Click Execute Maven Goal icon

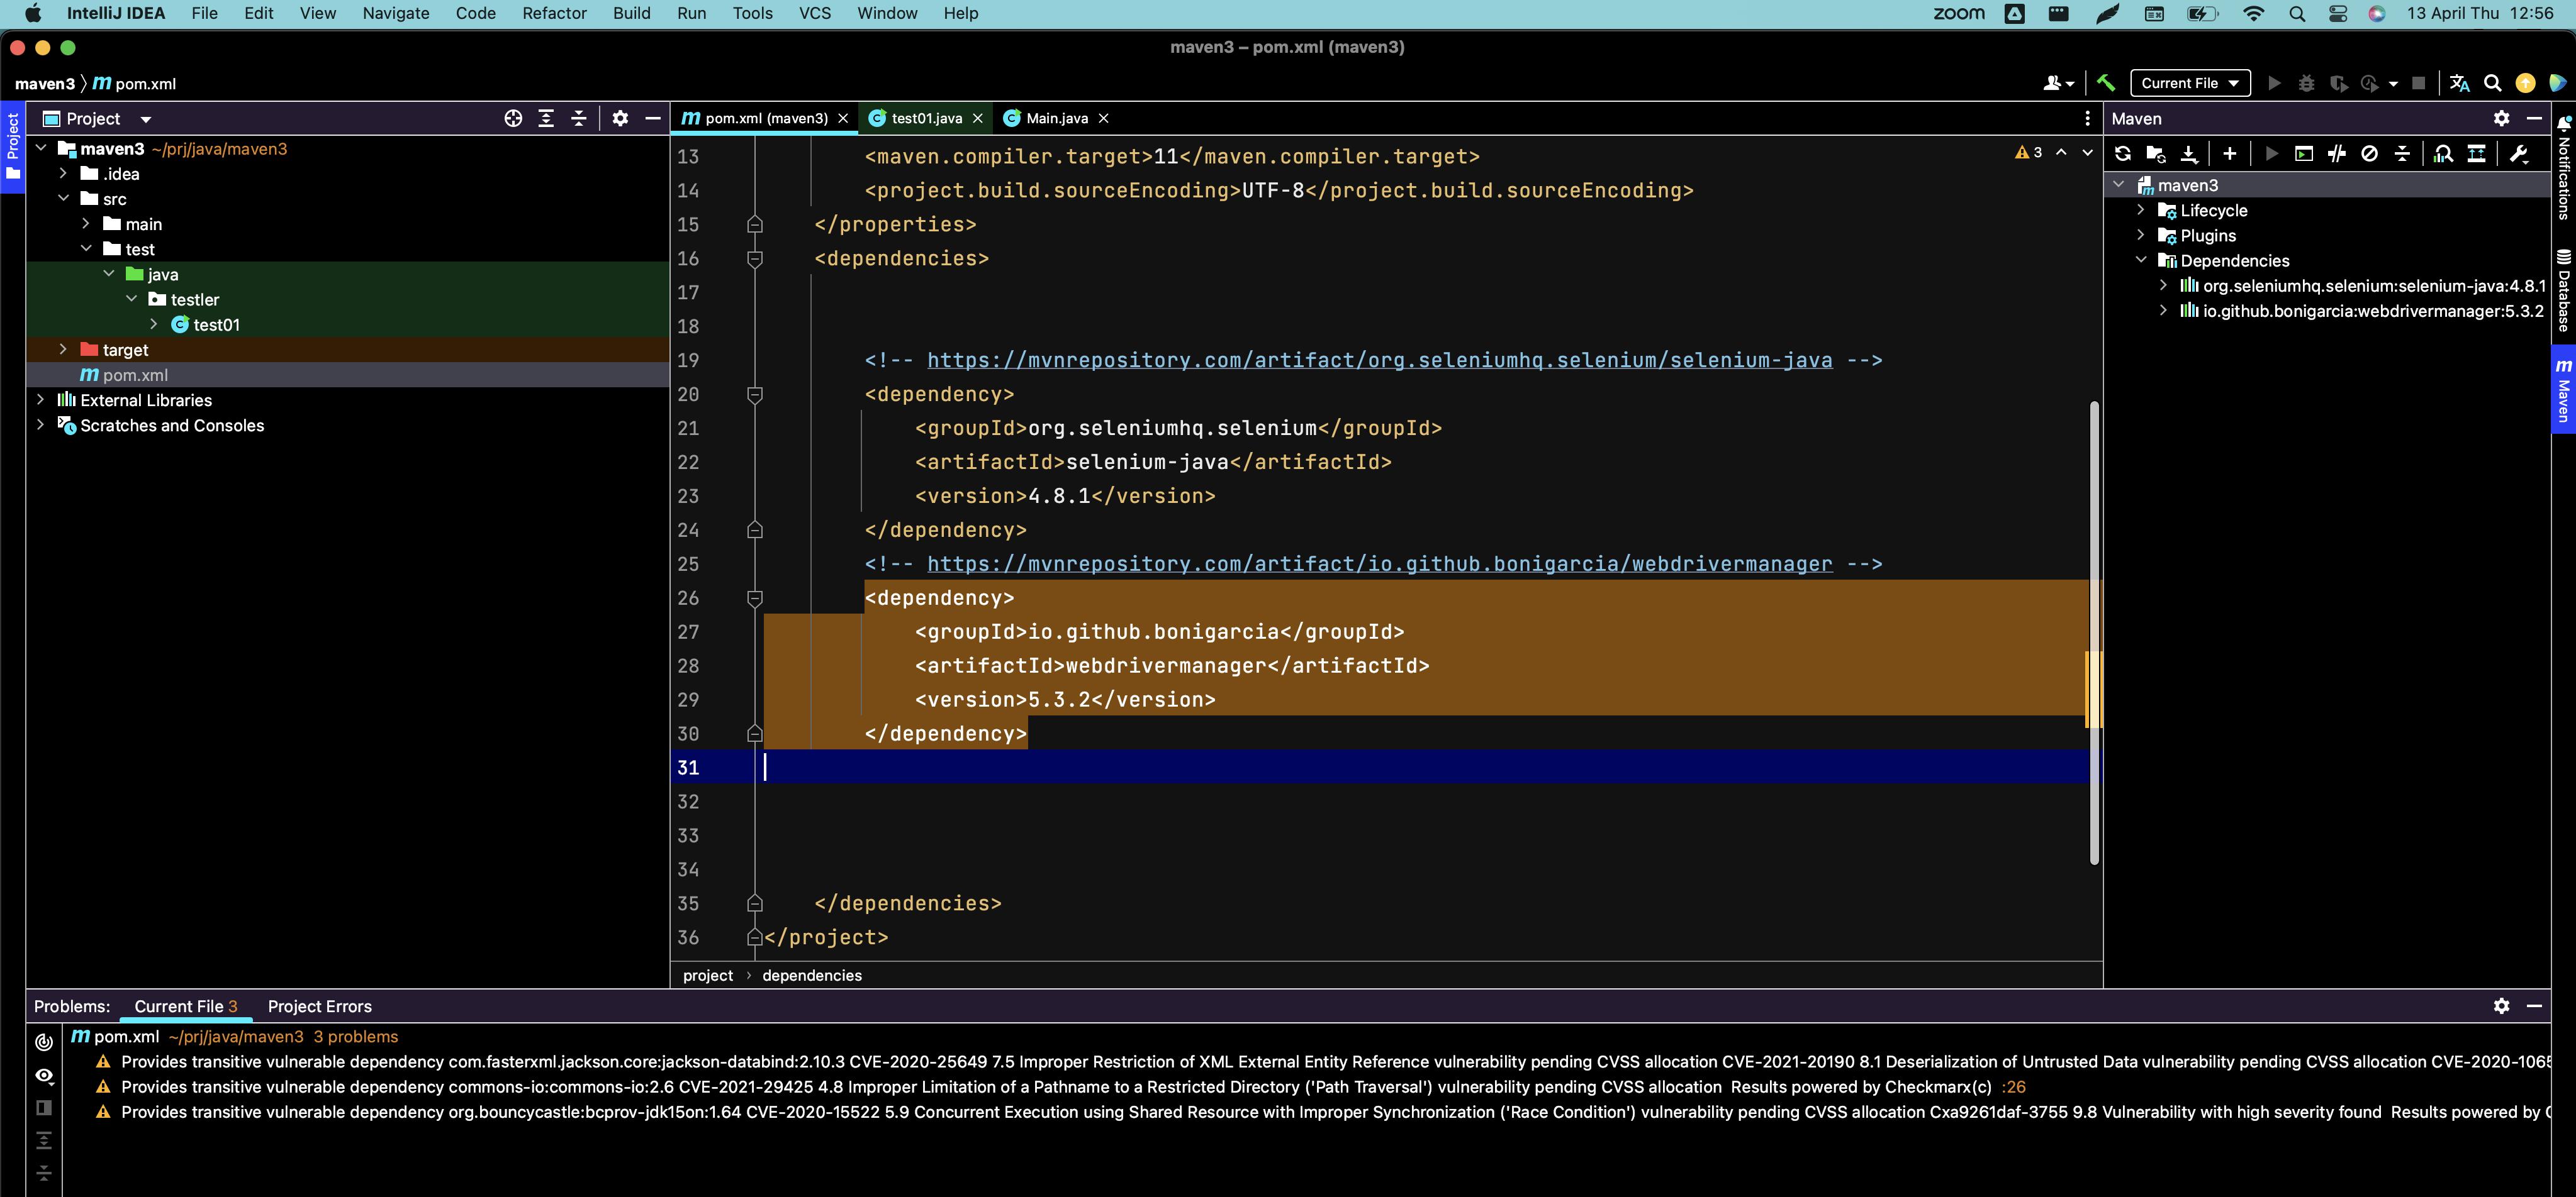[2303, 153]
